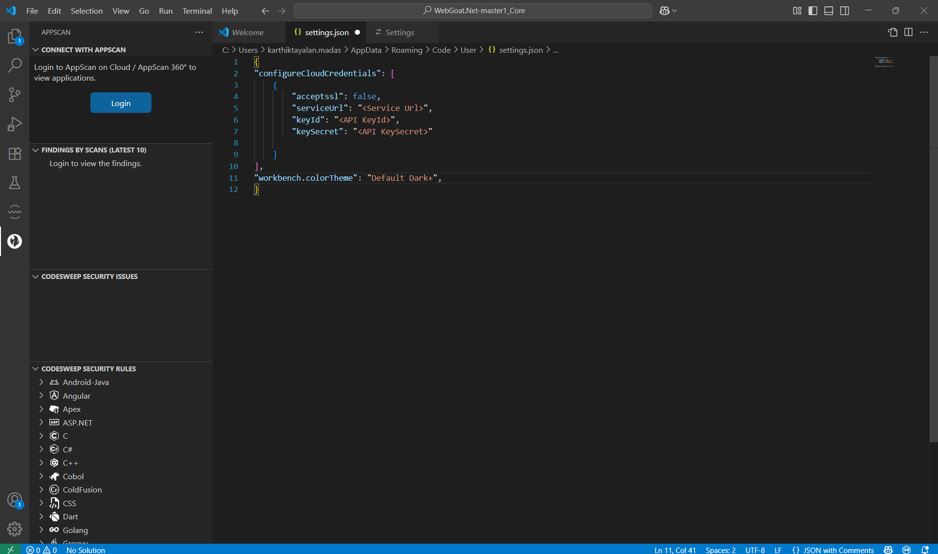Open Run and Debug view icon
938x554 pixels.
[15, 124]
